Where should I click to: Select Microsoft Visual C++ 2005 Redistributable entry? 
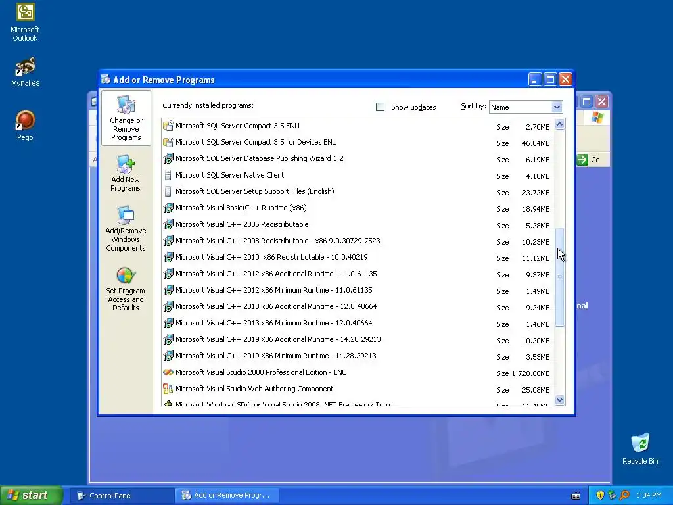pos(358,225)
